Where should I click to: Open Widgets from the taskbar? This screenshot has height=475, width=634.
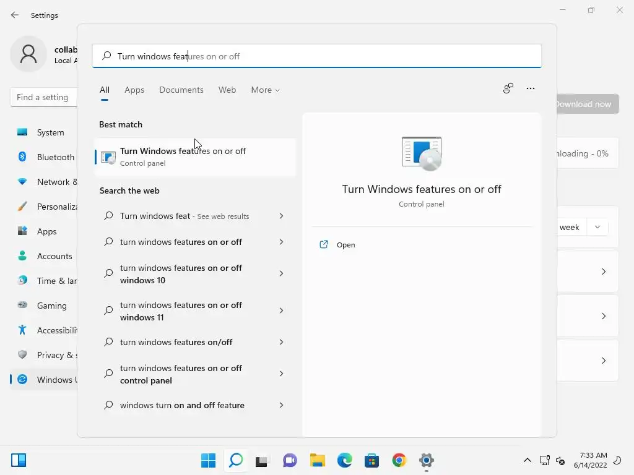pyautogui.click(x=19, y=460)
